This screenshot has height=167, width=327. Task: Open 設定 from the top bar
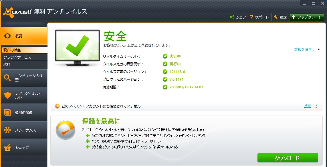point(280,17)
